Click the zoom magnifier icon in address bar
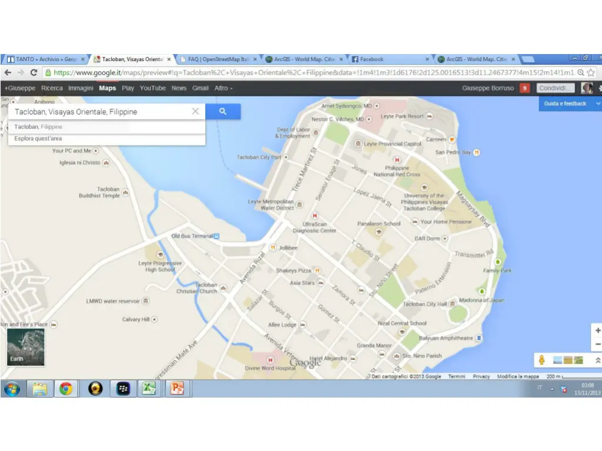 (581, 72)
